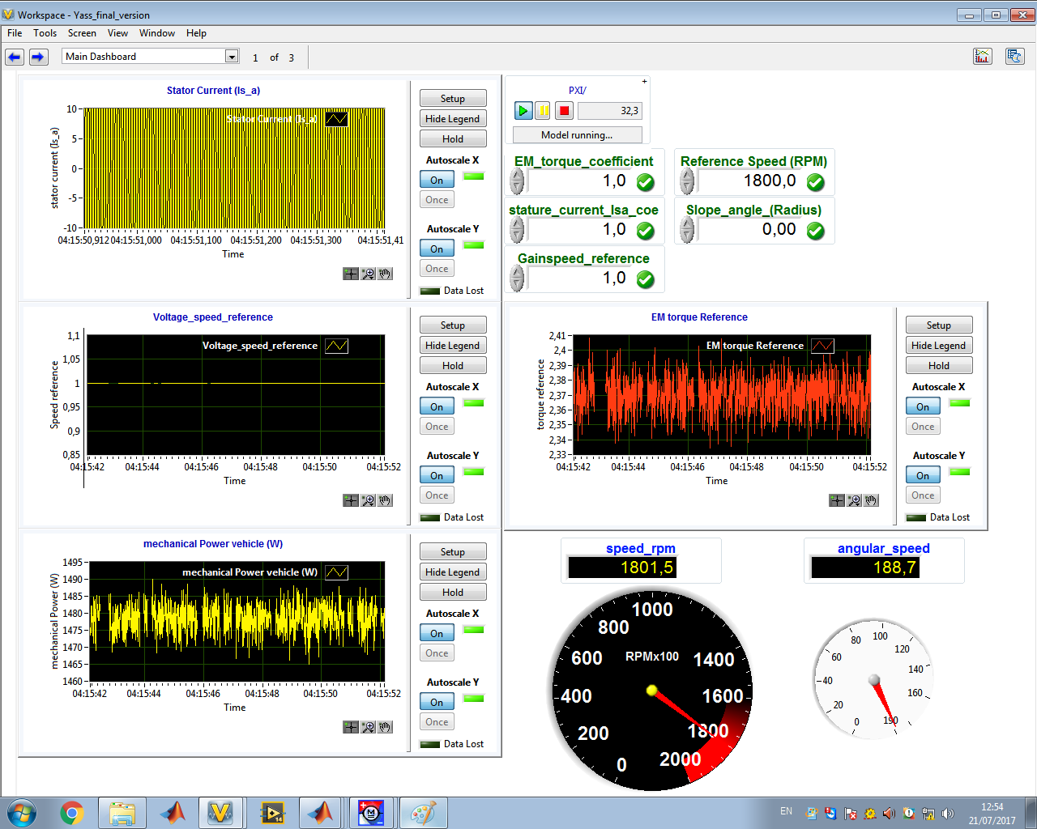
Task: Open the Main Dashboard screen dropdown
Action: click(232, 57)
